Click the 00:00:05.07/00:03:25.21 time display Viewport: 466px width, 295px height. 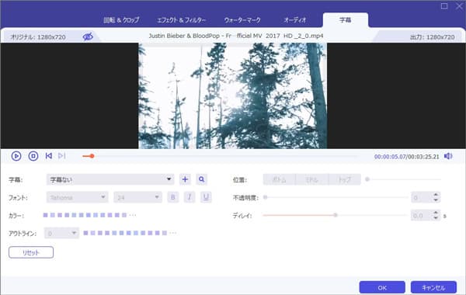pos(406,157)
